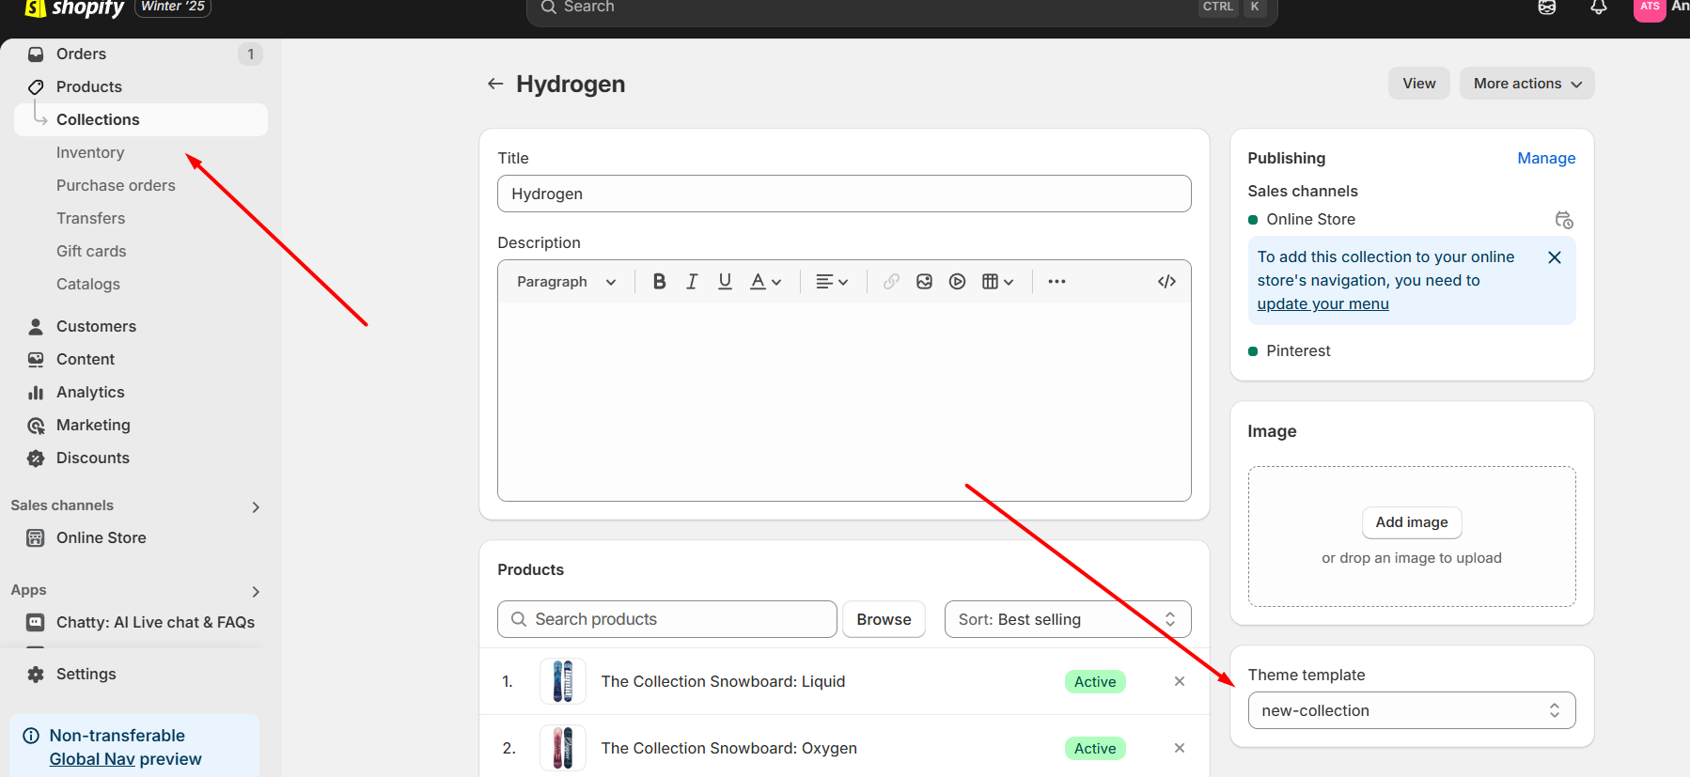
Task: Open the text alignment dropdown
Action: [x=832, y=281]
